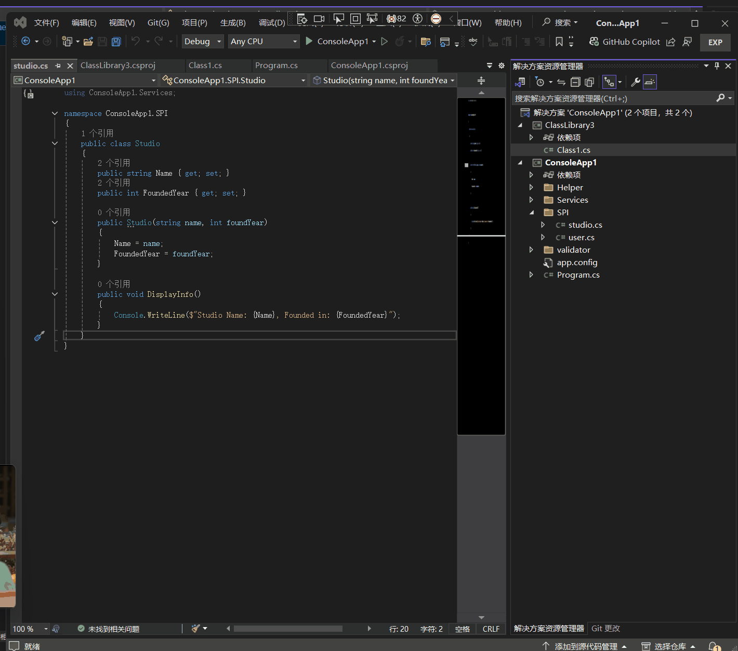The width and height of the screenshot is (738, 651).
Task: Expand the Services folder
Action: click(531, 200)
